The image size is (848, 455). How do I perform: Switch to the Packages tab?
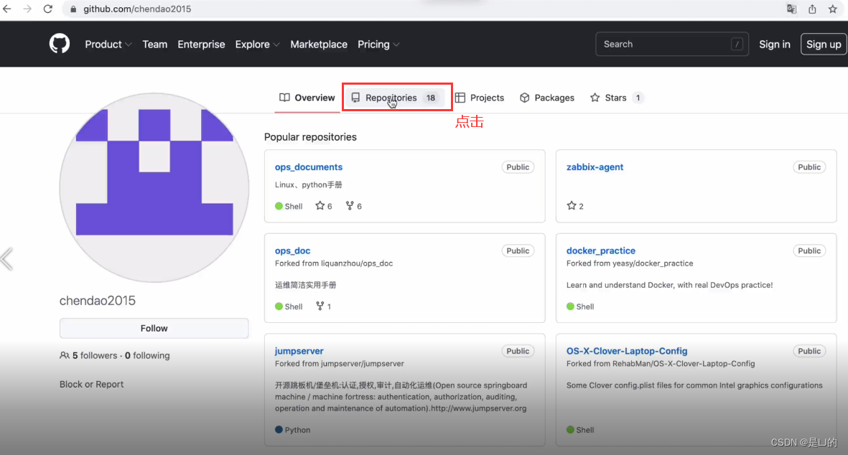point(547,98)
